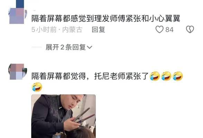Click the middle laughing emoji after 紧张了

click(x=166, y=76)
